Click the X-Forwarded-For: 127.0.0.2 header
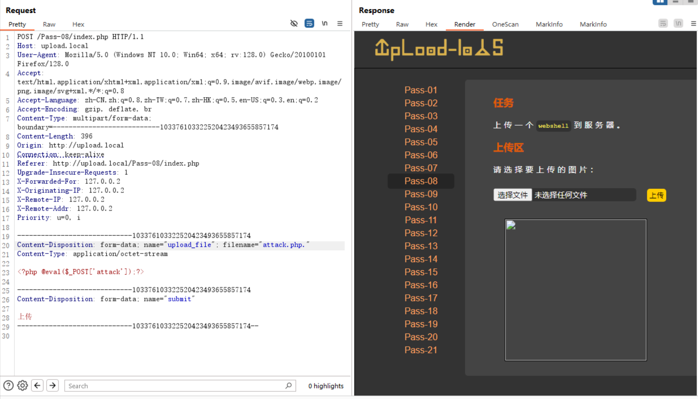698x399 pixels. pos(69,181)
